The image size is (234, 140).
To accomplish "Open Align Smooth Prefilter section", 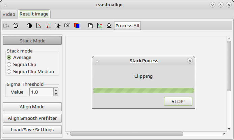I will (32, 118).
